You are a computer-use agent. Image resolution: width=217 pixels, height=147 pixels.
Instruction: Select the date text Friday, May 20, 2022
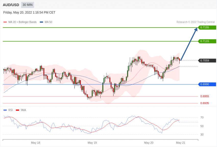tap(18, 13)
